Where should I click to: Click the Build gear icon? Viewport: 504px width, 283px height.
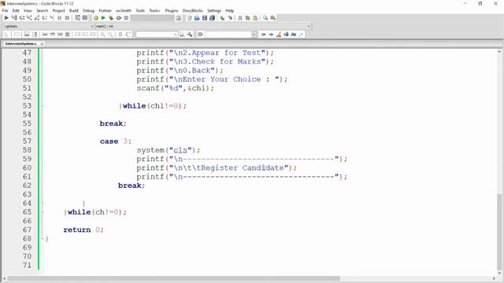(96, 18)
